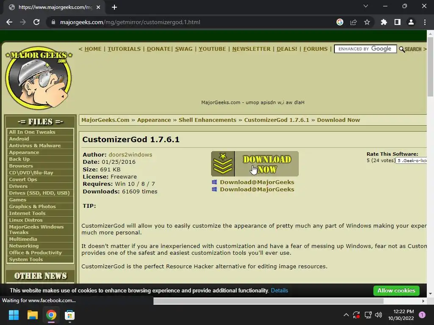
Task: Open Drives (SSD, HDD, USB) category
Action: coord(40,193)
